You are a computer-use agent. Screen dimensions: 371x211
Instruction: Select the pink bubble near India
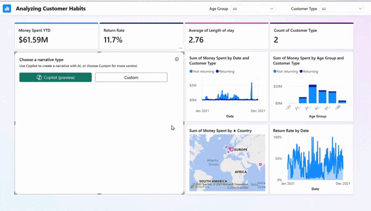coord(260,164)
